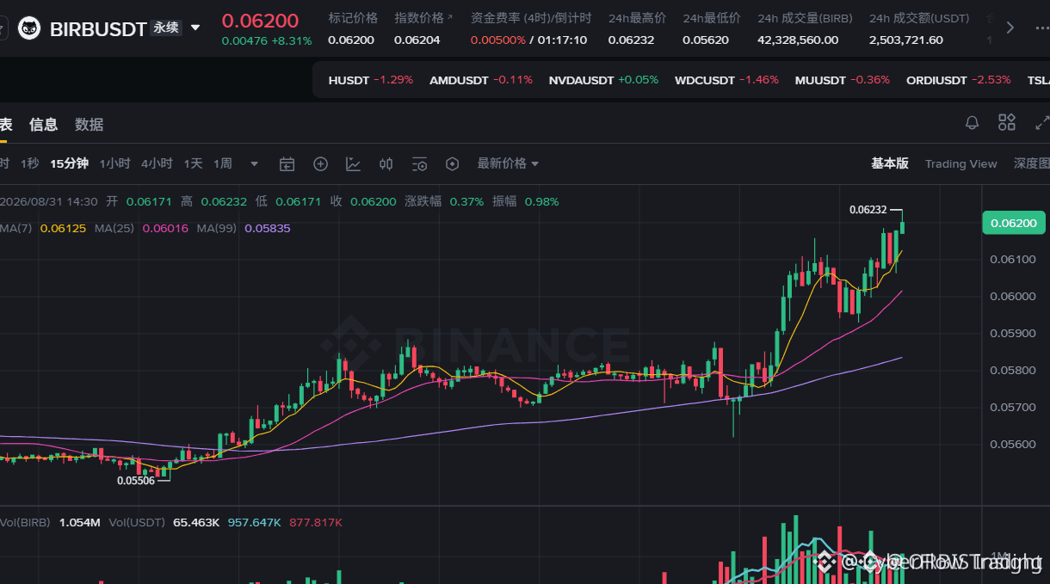Open the 指数价格 index price link
Viewport: 1050px width, 584px height.
(423, 18)
